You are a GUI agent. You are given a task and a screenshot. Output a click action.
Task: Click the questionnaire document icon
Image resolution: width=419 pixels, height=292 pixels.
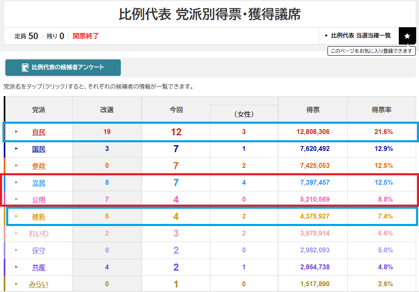click(x=25, y=67)
